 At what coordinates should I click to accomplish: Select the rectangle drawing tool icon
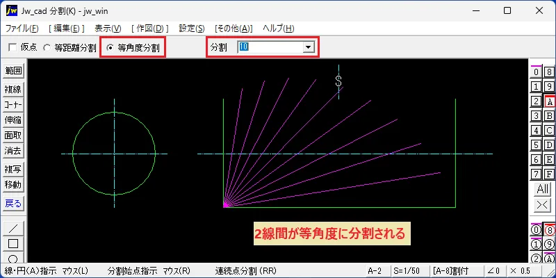pos(13,244)
